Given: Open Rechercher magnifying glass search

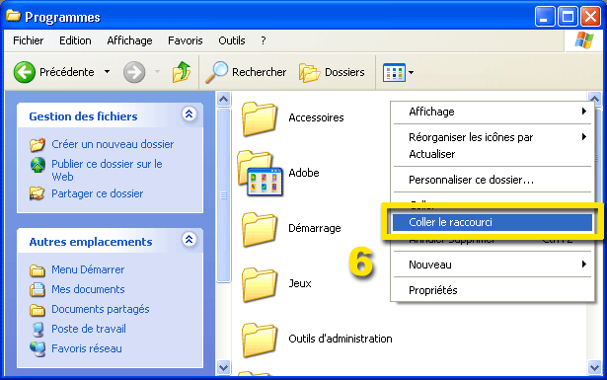Looking at the screenshot, I should [x=216, y=72].
